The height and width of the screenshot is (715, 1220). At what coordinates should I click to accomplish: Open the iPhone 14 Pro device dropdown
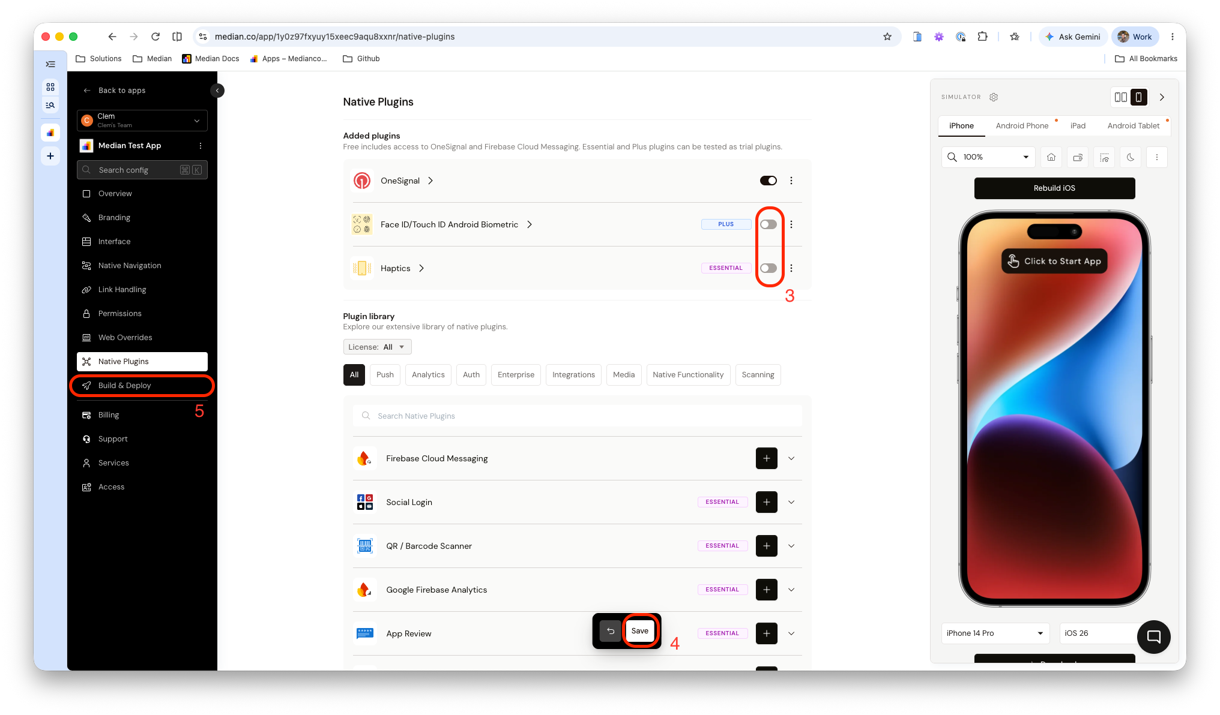tap(995, 633)
